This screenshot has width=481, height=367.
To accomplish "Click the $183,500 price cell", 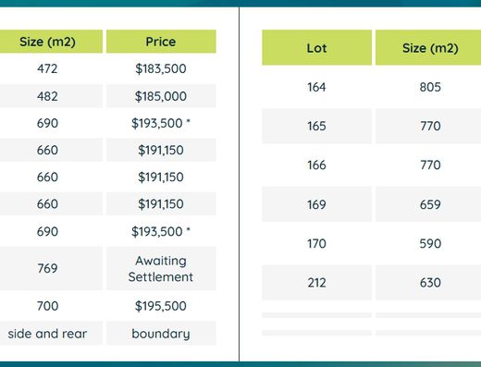I will [161, 68].
